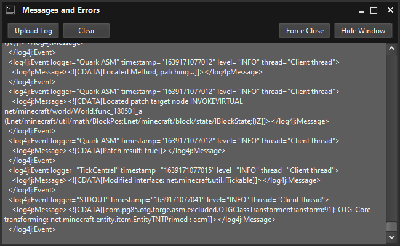
Task: Force Close the running game
Action: 305,31
